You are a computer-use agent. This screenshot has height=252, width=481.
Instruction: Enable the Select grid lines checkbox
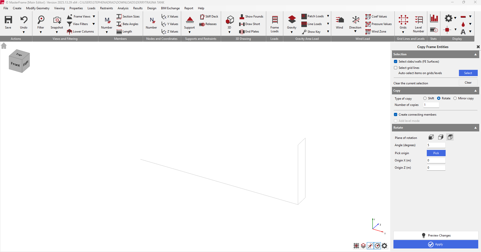tap(396, 68)
